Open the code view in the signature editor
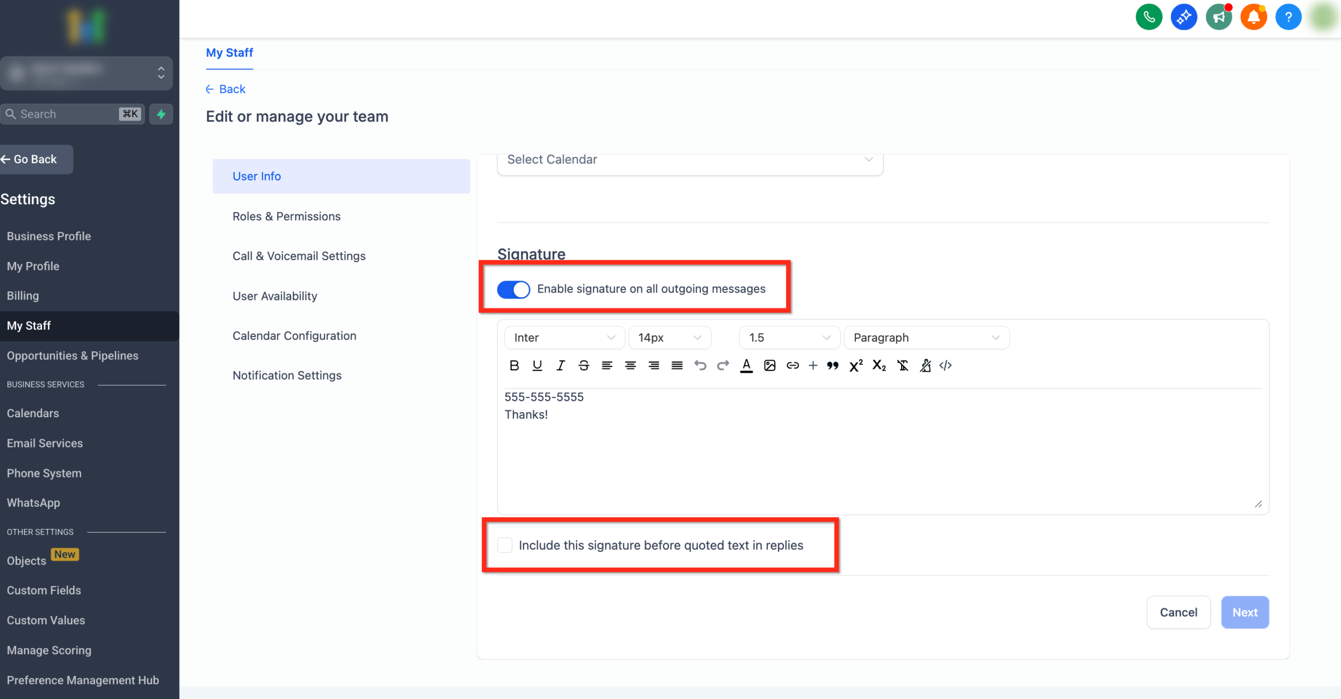The image size is (1341, 699). click(946, 365)
